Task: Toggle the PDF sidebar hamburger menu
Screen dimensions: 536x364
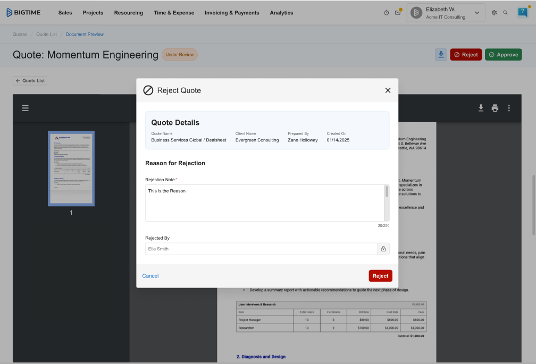Action: click(x=25, y=108)
